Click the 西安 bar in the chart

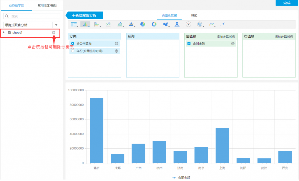[285, 157]
